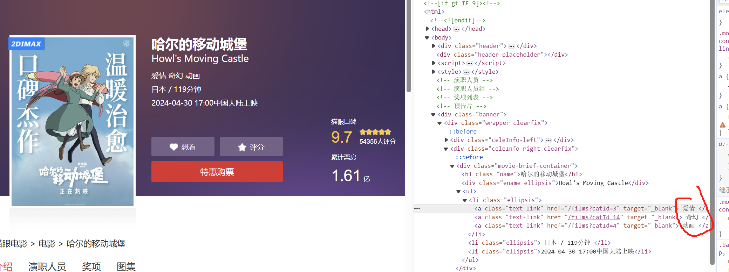Click the warning triangle in styles pane
This screenshot has width=729, height=272.
pos(723,125)
